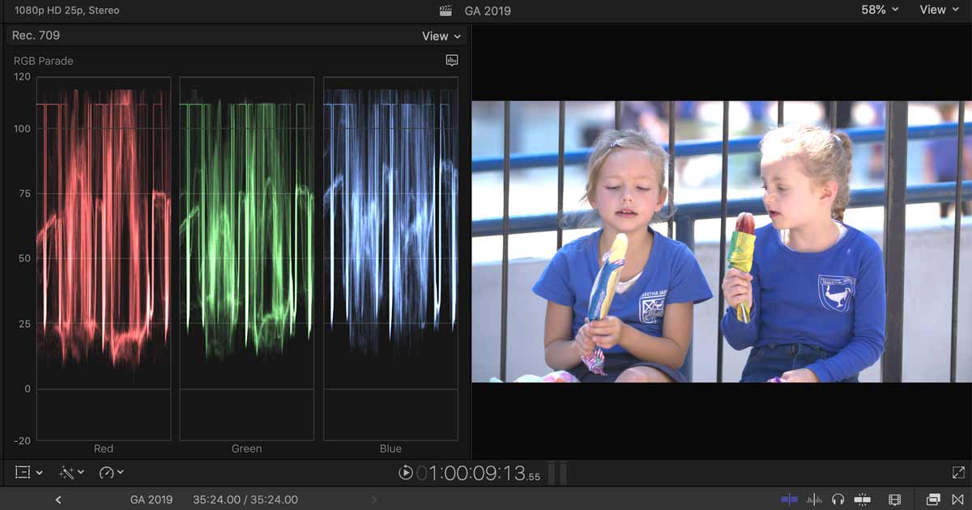972x510 pixels.
Task: Toggle full-screen viewer playback
Action: [x=958, y=473]
